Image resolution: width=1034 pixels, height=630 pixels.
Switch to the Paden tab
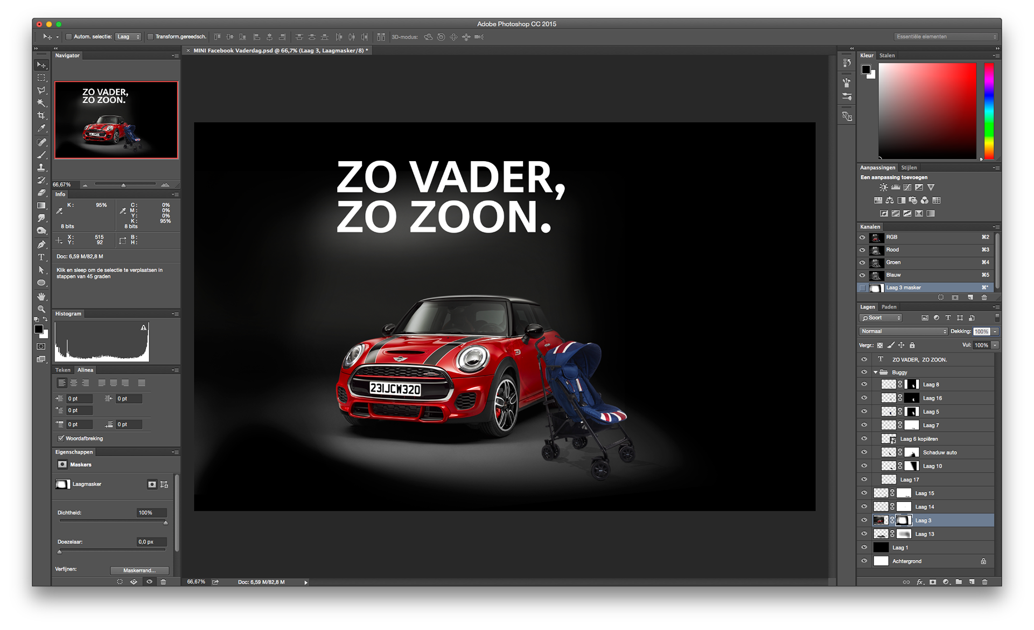889,307
